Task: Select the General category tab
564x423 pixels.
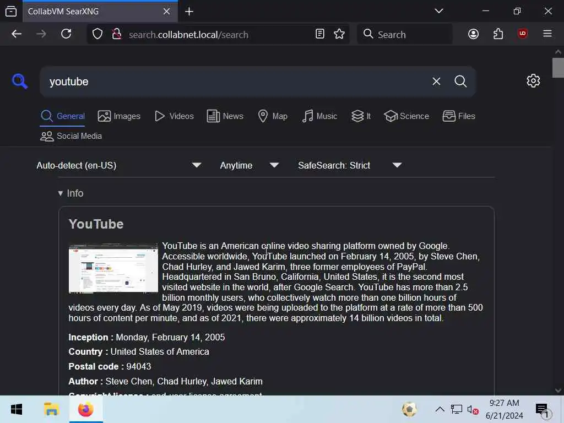Action: pos(63,116)
